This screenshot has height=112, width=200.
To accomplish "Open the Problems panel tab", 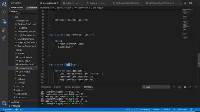I will [x=46, y=87].
